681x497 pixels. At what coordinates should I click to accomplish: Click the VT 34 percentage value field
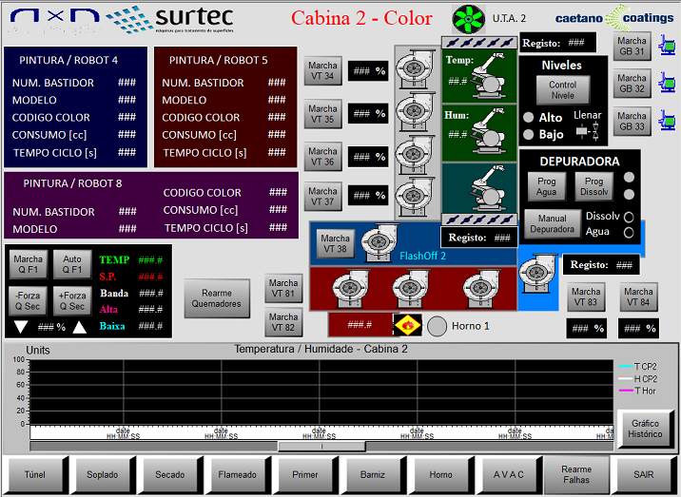point(367,71)
